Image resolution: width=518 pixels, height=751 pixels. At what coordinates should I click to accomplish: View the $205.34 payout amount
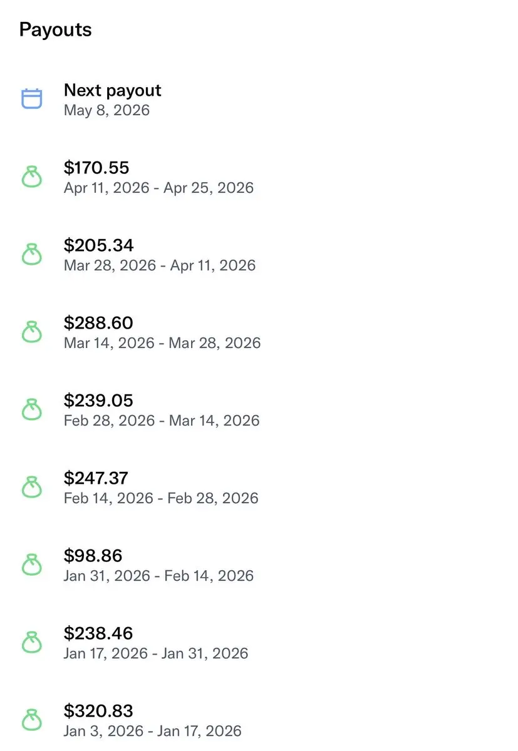coord(99,245)
